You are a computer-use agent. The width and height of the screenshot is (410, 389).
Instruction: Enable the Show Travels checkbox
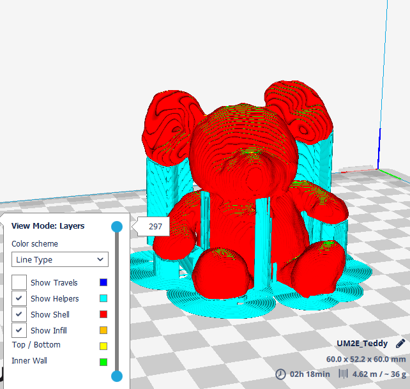click(x=19, y=282)
